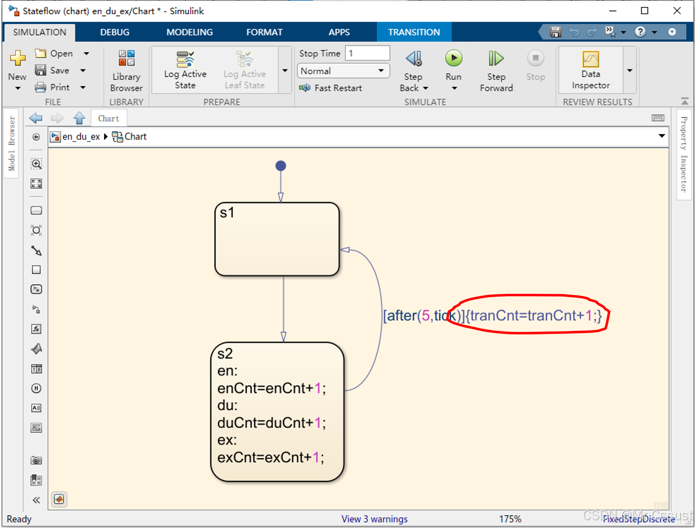Toggle the Property Inspector side panel
695x528 pixels.
(x=684, y=154)
